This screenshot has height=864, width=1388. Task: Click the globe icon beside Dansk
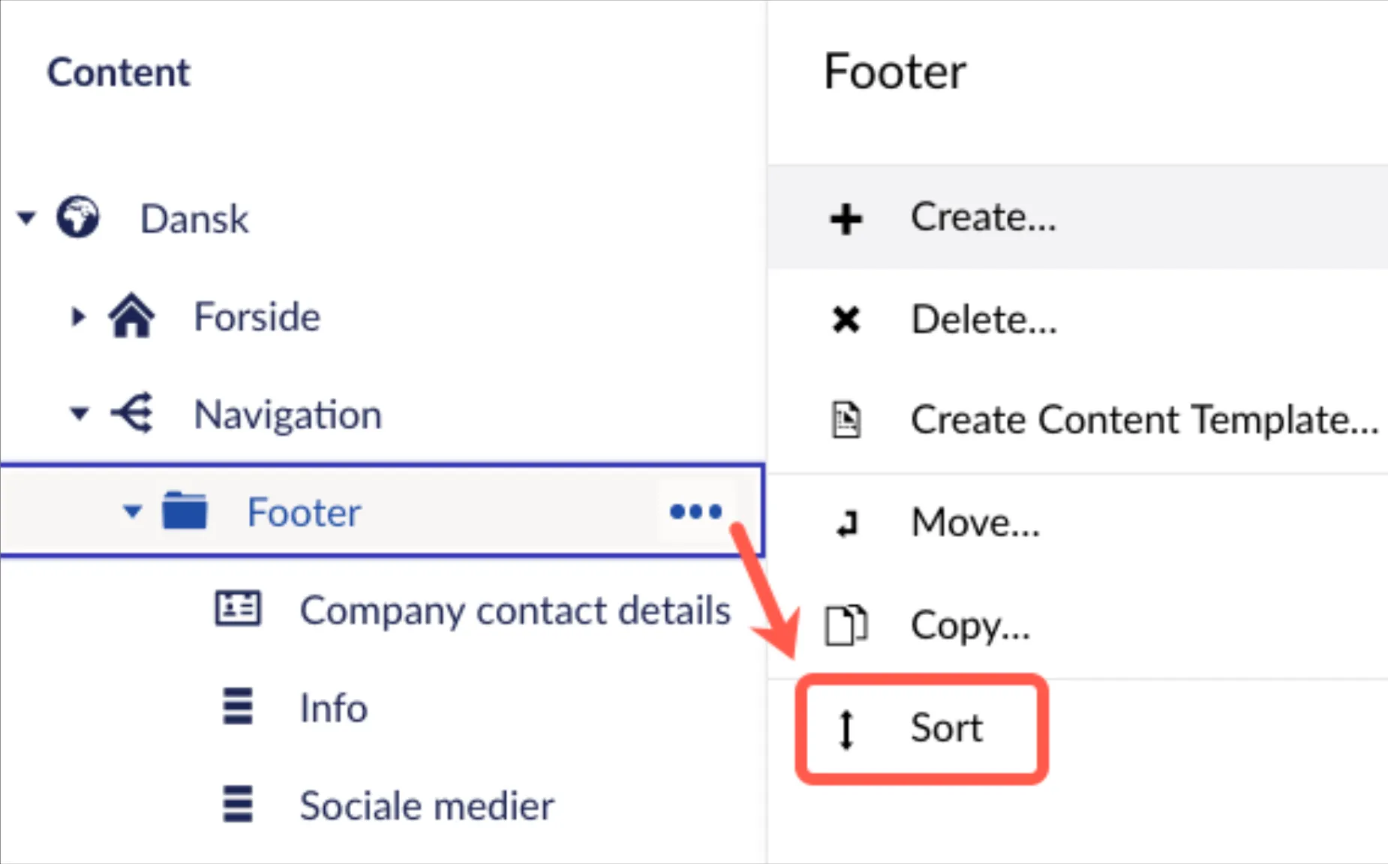[x=77, y=217]
